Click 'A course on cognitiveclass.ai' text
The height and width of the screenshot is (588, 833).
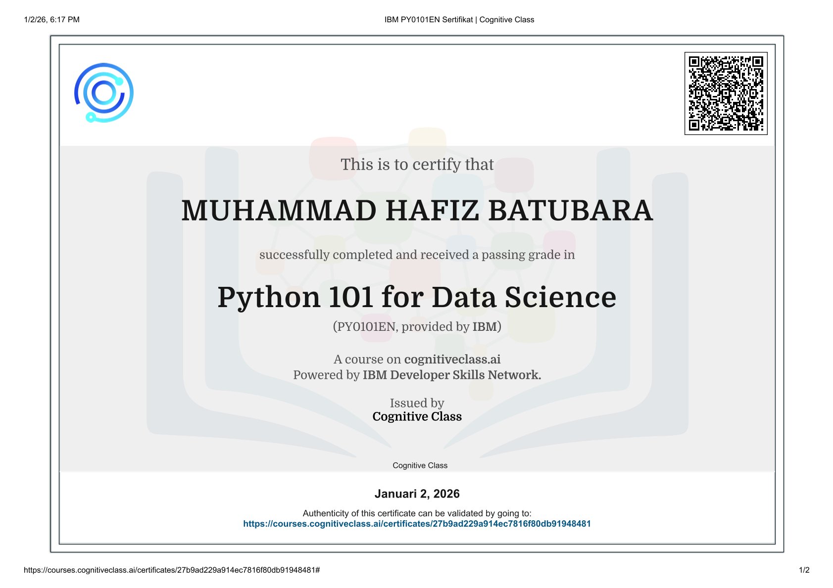pos(417,359)
